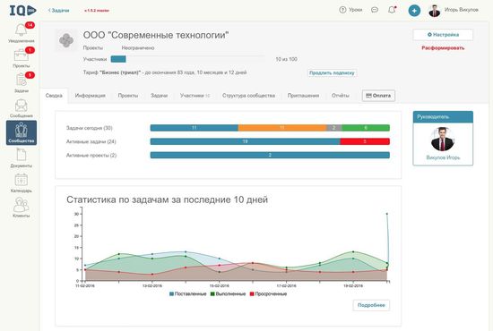Open Проекты briefcase in sidebar

coord(22,58)
